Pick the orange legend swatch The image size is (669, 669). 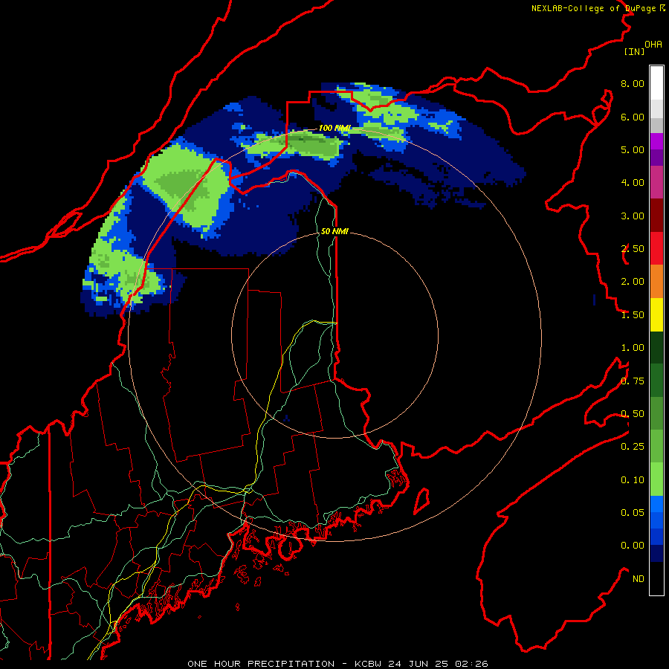point(656,282)
